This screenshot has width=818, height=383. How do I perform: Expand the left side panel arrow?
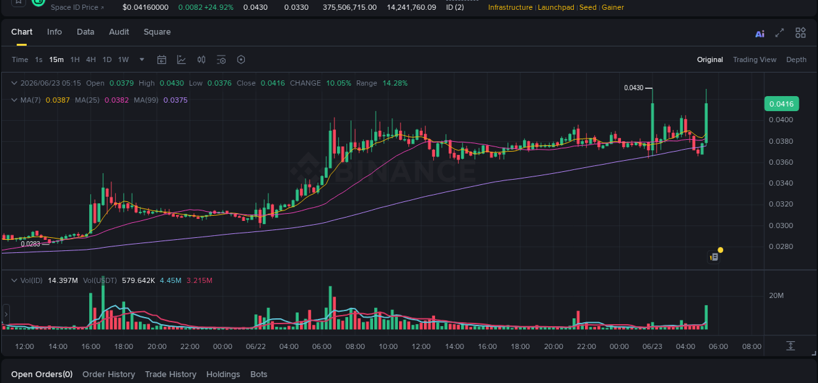pos(6,314)
